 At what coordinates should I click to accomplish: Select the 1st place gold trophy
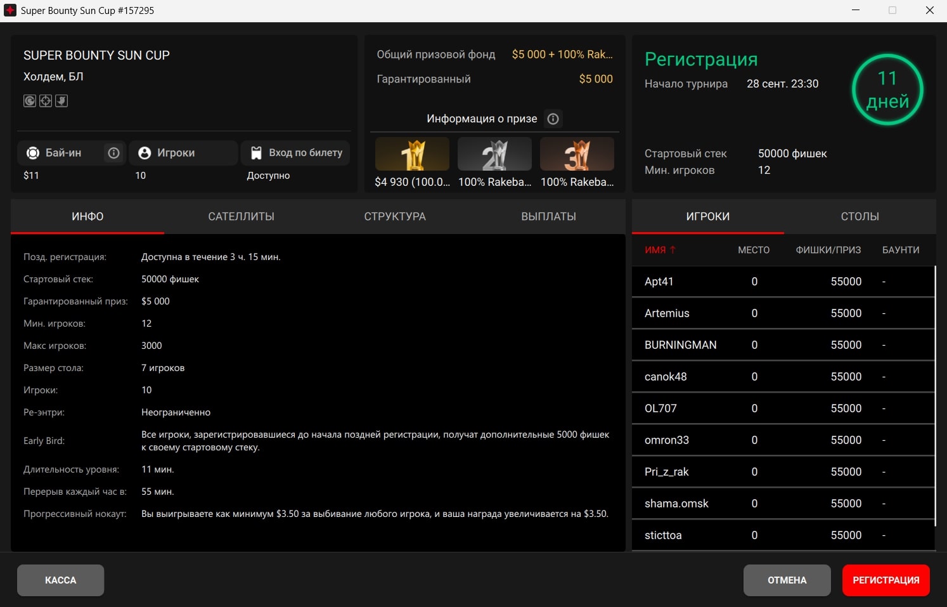412,155
